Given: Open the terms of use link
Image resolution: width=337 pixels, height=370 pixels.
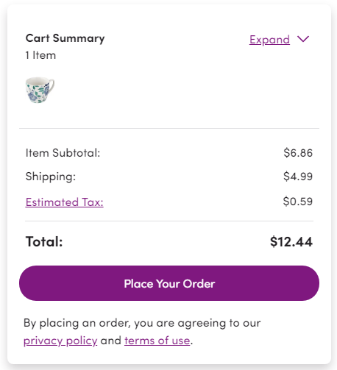Looking at the screenshot, I should coord(157,341).
